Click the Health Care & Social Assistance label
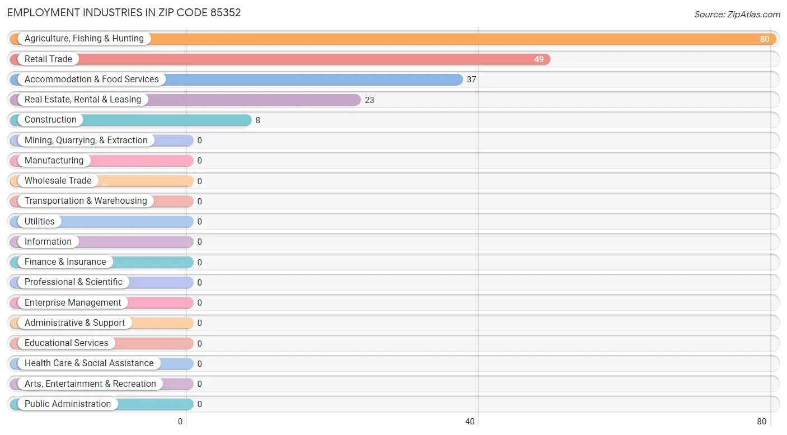The image size is (787, 435). [x=89, y=363]
